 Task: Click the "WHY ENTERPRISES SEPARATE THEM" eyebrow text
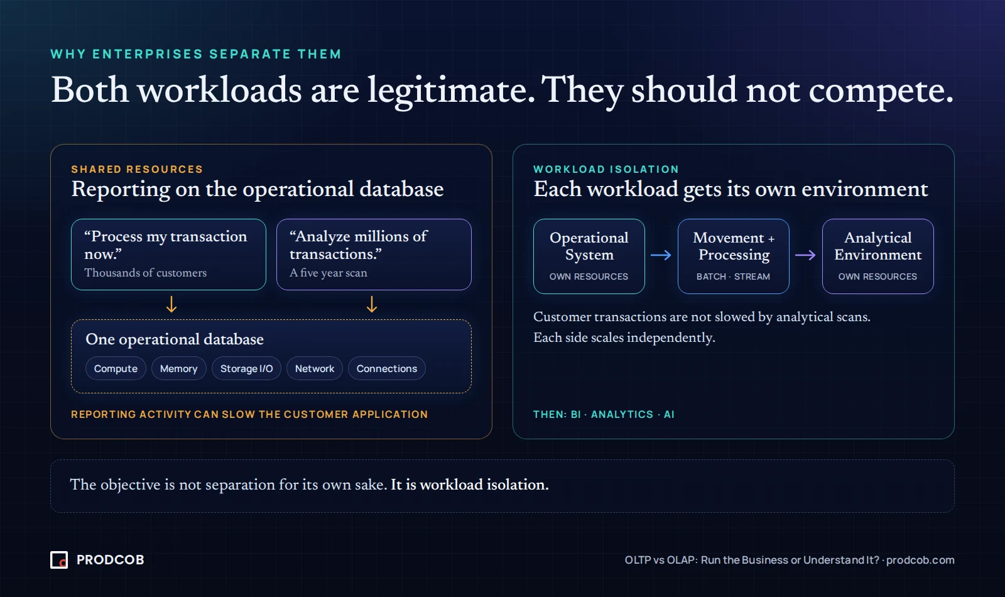coord(196,54)
